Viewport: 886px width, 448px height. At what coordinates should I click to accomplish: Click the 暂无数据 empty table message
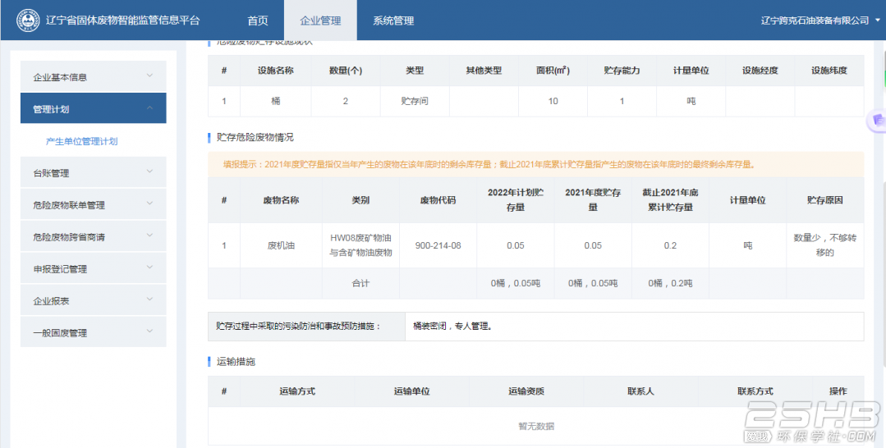[535, 426]
